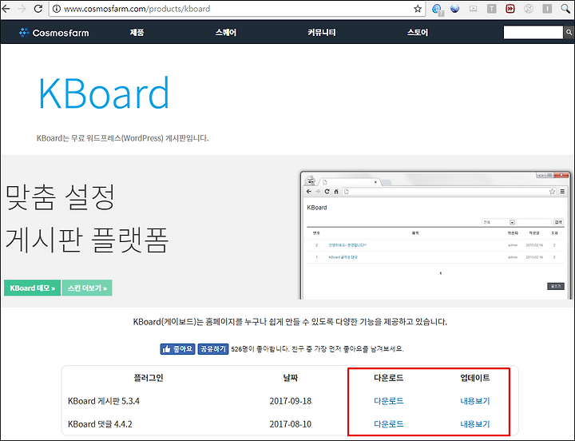Click the site search magnifier button
This screenshot has height=441, width=575.
[569, 32]
